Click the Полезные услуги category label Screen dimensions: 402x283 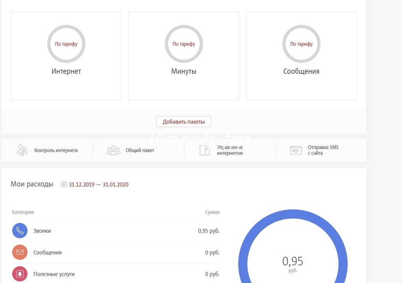[54, 274]
